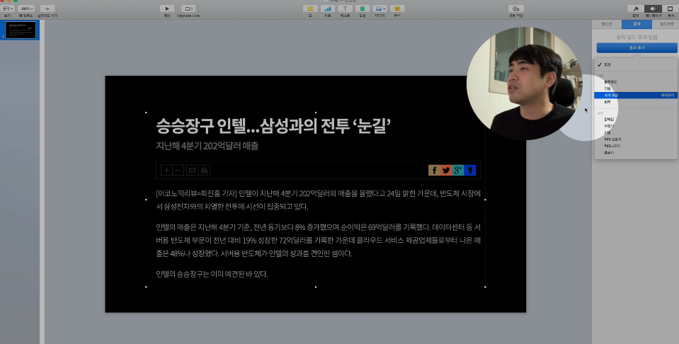
Task: Click the paragraph starting [이코노믹리뷰=최진홍 기자]
Action: coord(319,200)
